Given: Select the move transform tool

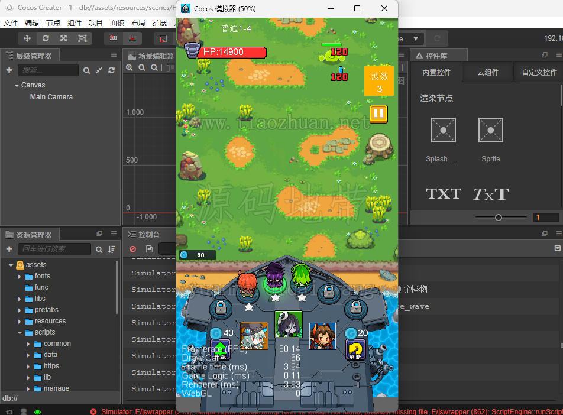Looking at the screenshot, I should click(x=27, y=38).
